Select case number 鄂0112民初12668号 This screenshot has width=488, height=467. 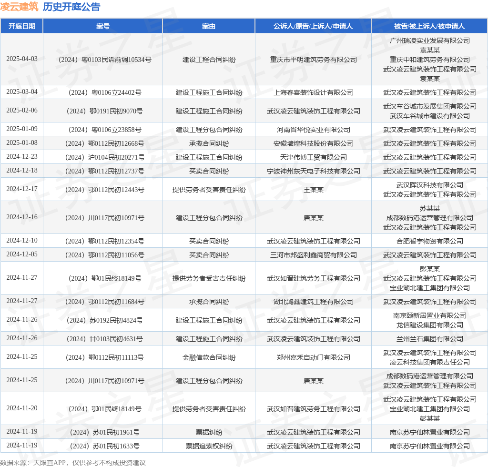pos(105,143)
